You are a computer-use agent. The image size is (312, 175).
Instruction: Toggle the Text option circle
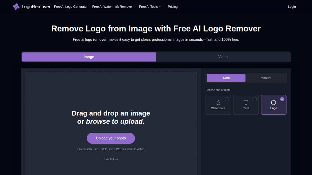click(255, 99)
